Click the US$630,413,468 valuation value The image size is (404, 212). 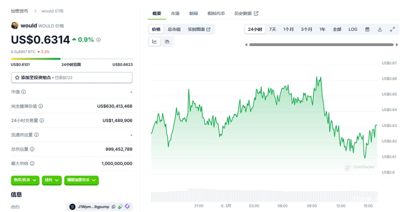click(115, 106)
